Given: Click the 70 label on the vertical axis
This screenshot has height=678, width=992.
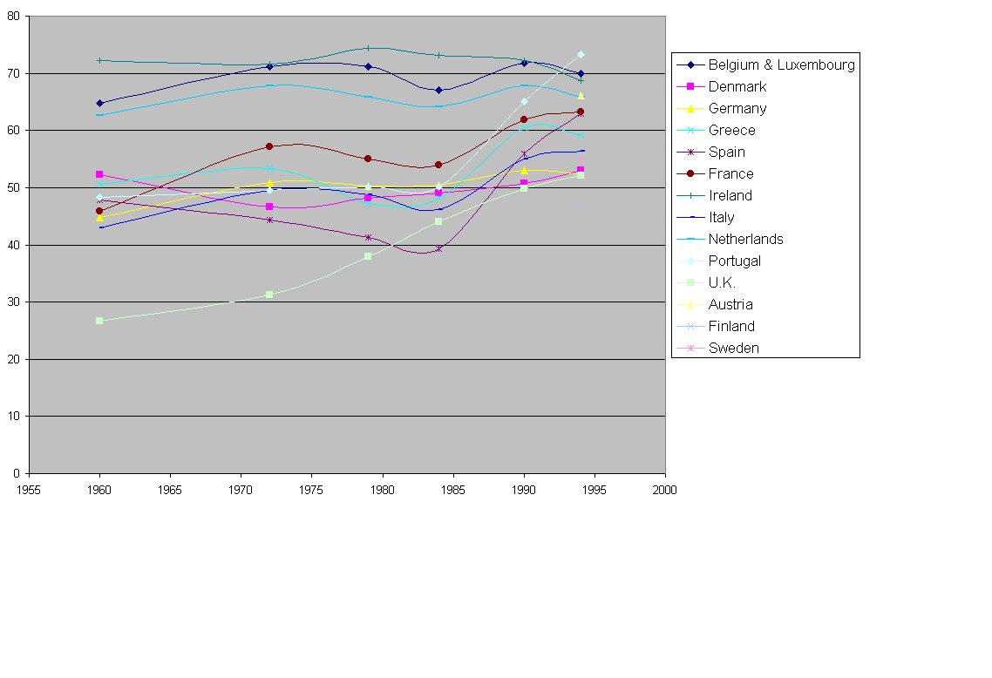Looking at the screenshot, I should (x=13, y=73).
